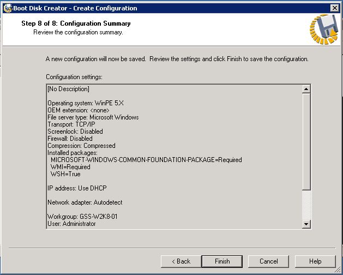The image size is (343, 275).
Task: Click the floppy disk wizard logo
Action: 324,29
